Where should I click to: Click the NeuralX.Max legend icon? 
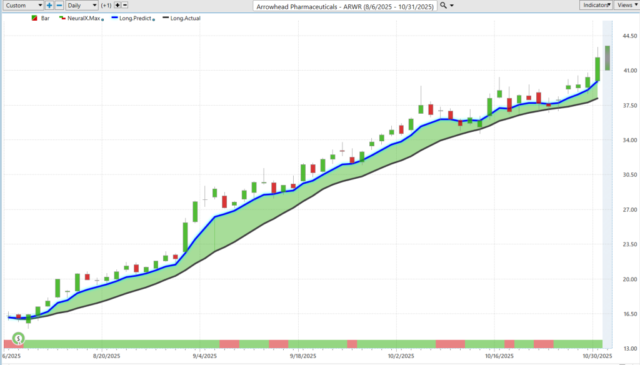click(x=62, y=18)
